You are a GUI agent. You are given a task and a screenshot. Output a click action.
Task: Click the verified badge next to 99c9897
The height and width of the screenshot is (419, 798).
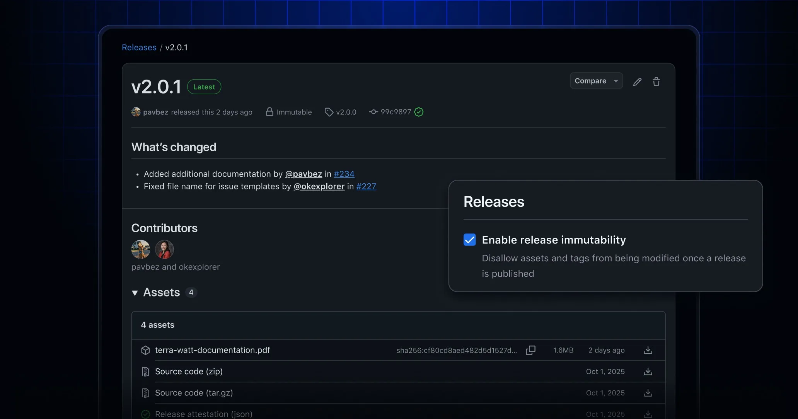pyautogui.click(x=419, y=112)
